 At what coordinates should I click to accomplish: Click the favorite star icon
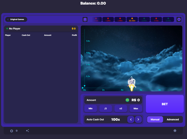[x=12, y=131]
